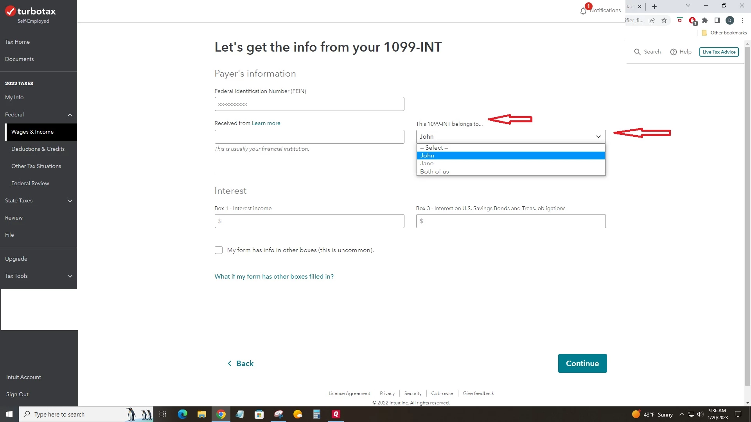751x422 pixels.
Task: Click Chrome icon in taskbar
Action: pyautogui.click(x=221, y=414)
